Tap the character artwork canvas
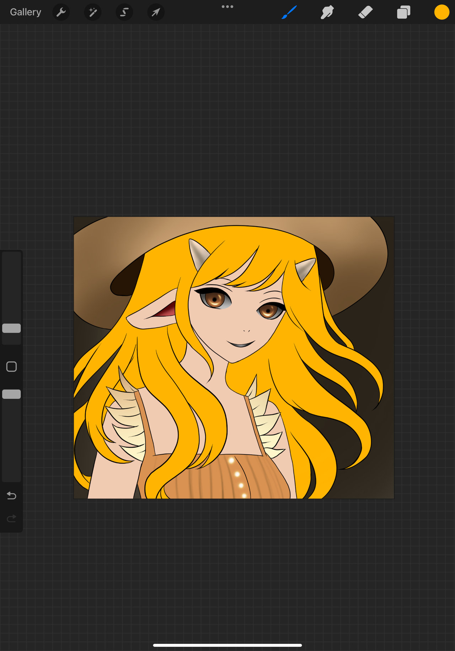Screen dimensions: 455x651 [x=234, y=358]
